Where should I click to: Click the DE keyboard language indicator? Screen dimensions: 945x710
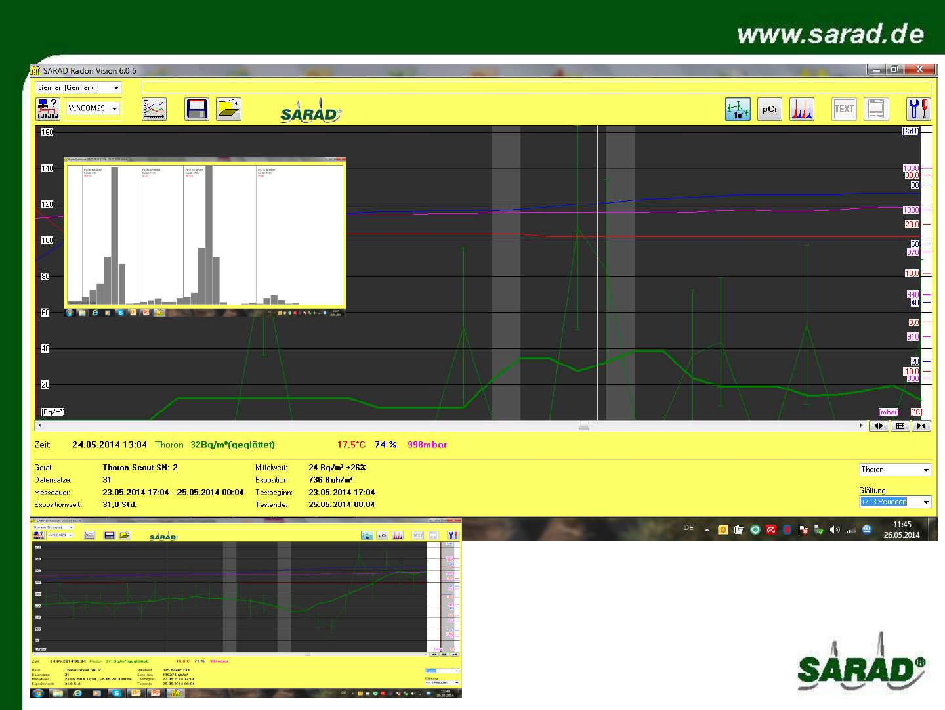click(688, 527)
